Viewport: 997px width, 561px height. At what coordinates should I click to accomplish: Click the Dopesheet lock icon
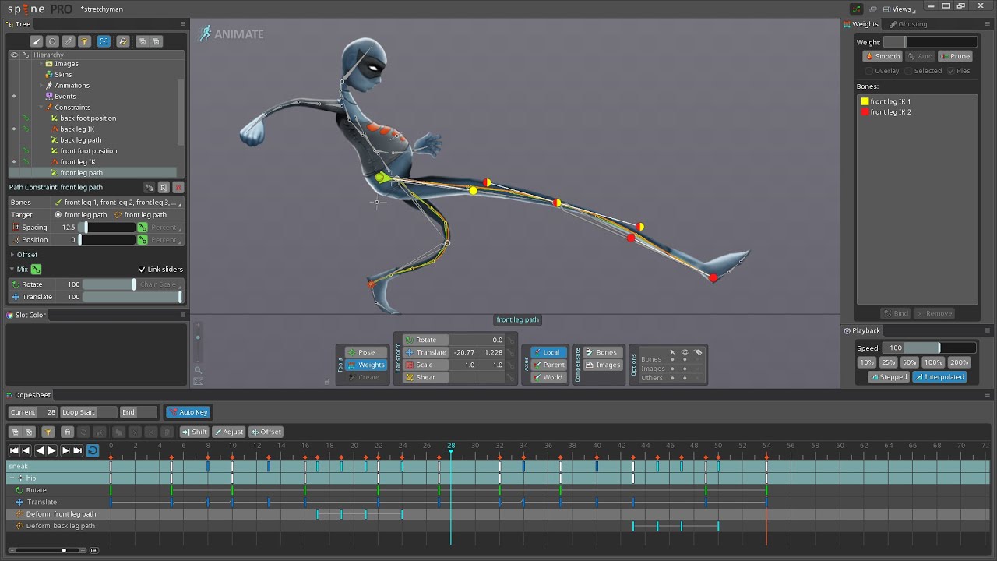click(x=67, y=432)
